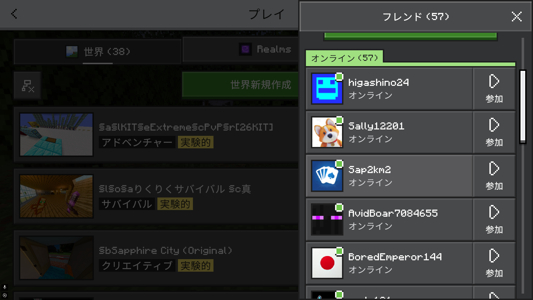Image resolution: width=533 pixels, height=300 pixels.
Task: Open AvidBoar7084655's enderman avatar
Action: click(x=327, y=219)
